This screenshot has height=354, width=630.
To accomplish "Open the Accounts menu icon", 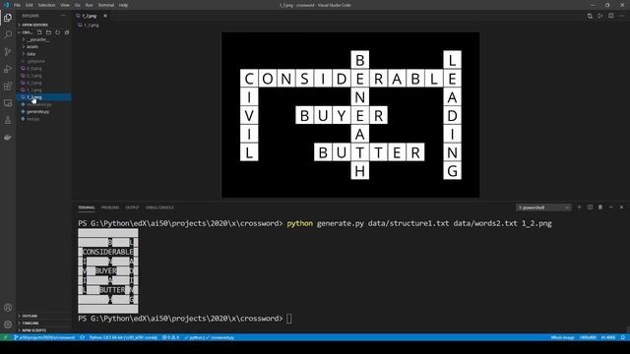I will coord(8,308).
